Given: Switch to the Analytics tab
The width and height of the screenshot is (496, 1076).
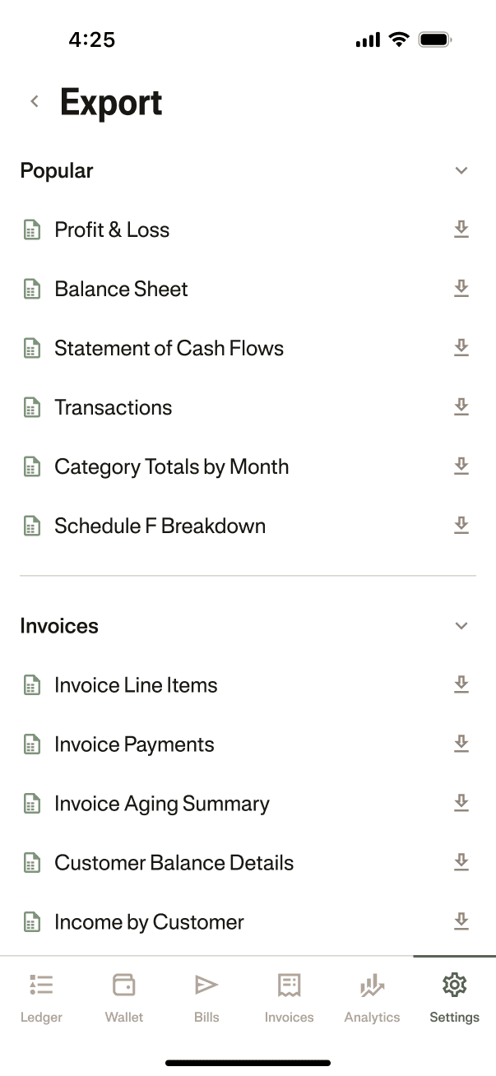Looking at the screenshot, I should point(372,995).
